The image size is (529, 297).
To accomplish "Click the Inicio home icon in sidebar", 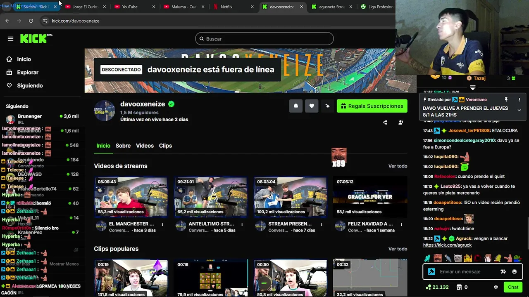I will pos(9,59).
